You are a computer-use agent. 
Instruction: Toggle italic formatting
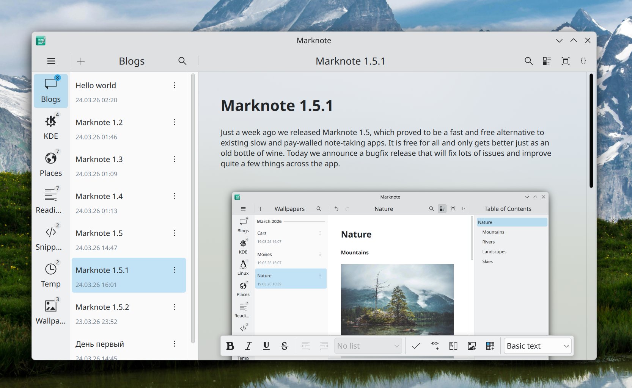click(x=248, y=346)
